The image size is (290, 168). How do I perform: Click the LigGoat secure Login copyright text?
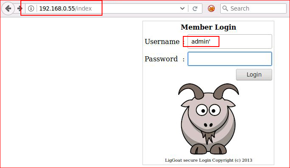pyautogui.click(x=208, y=160)
